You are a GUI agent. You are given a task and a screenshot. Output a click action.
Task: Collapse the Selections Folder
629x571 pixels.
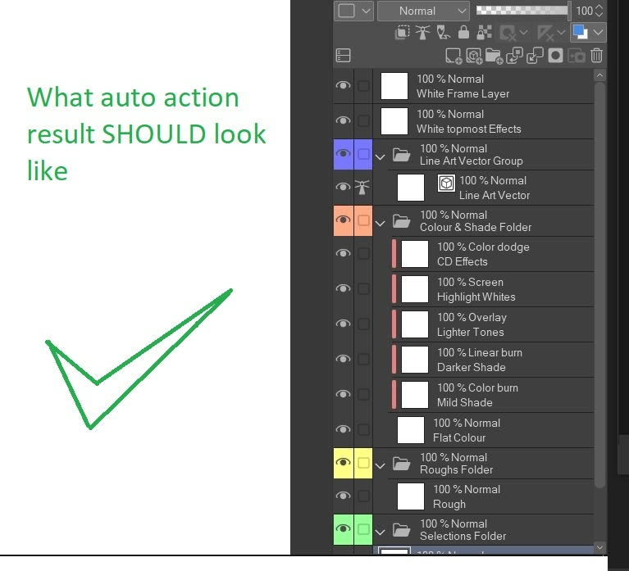[x=381, y=532]
